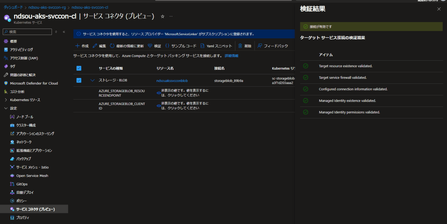
Task: Toggle the select-all checkbox in table header
Action: (x=79, y=68)
